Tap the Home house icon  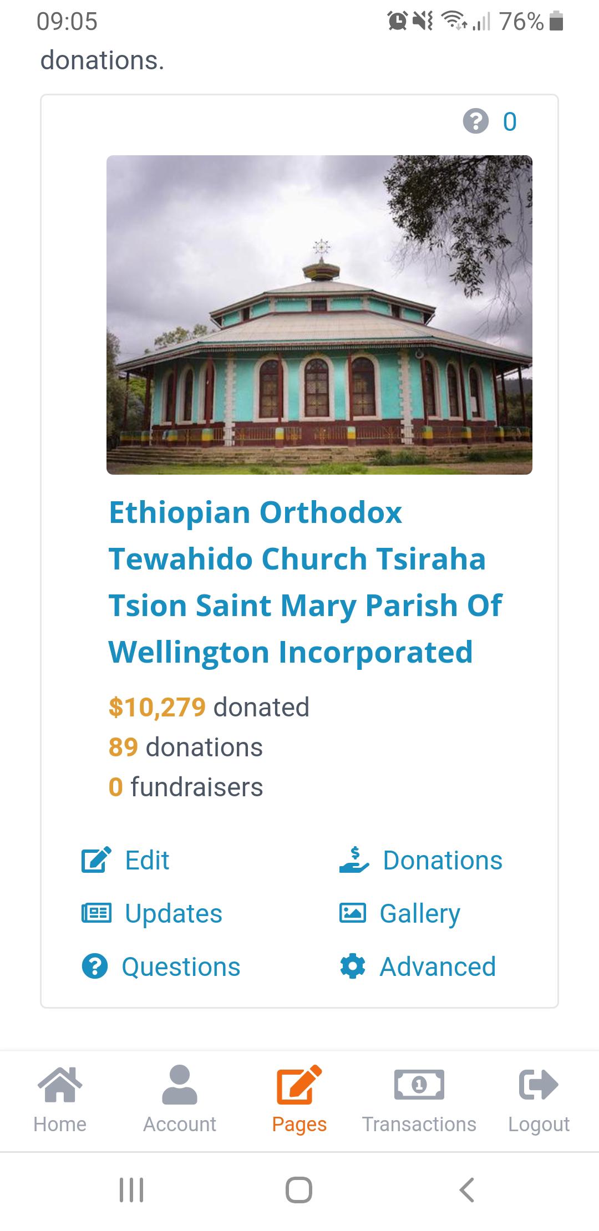coord(60,1084)
